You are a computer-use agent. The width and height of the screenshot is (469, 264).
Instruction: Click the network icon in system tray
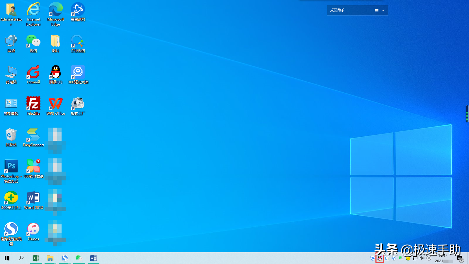[415, 258]
